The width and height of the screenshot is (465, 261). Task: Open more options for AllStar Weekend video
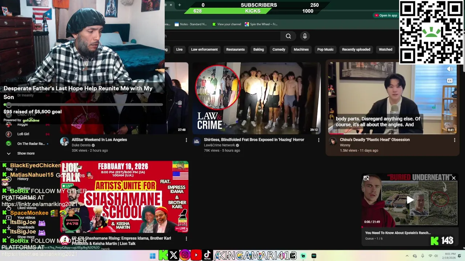point(186,140)
